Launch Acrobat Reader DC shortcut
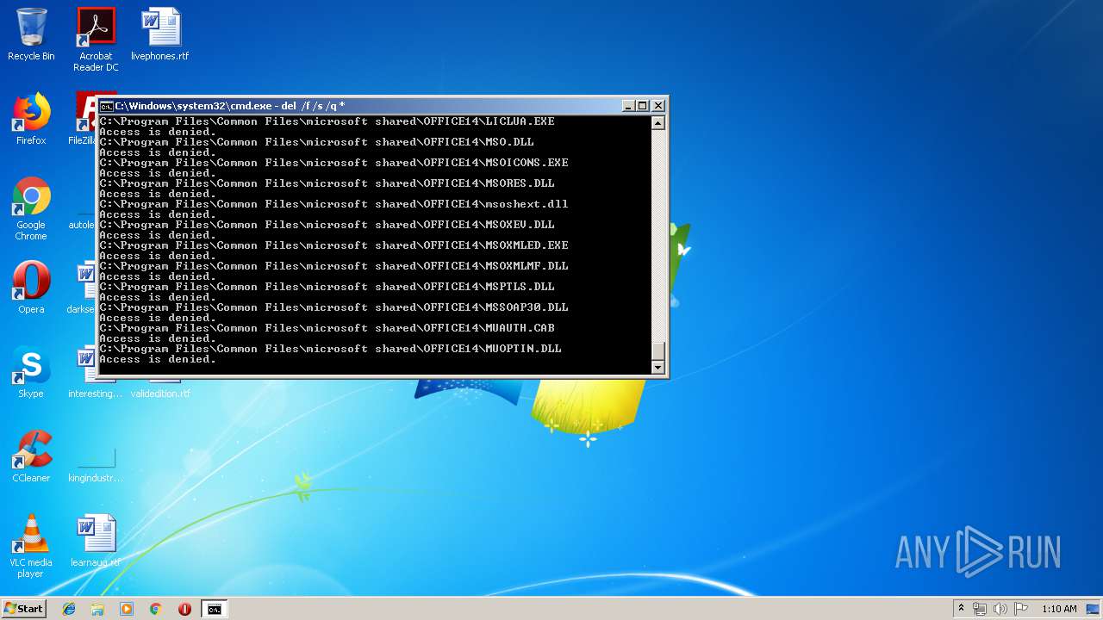 coord(96,40)
